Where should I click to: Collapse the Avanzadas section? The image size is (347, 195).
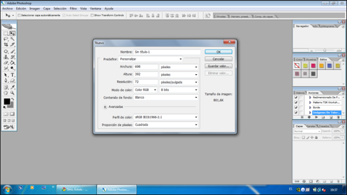[105, 107]
